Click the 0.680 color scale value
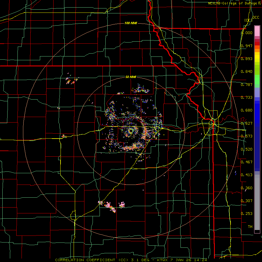Viewport: 262px width, 262px height. pos(247,110)
